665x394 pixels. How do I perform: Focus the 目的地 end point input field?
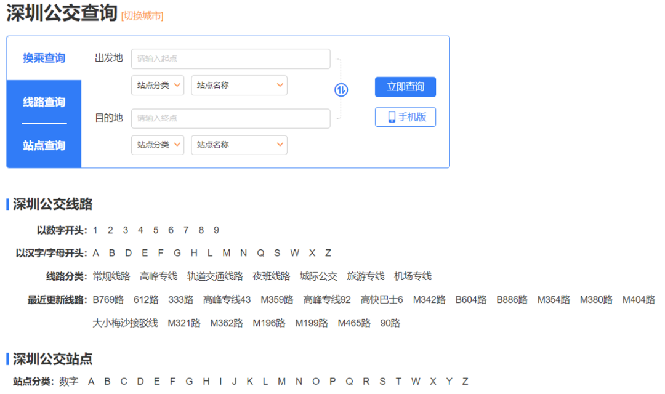point(231,118)
